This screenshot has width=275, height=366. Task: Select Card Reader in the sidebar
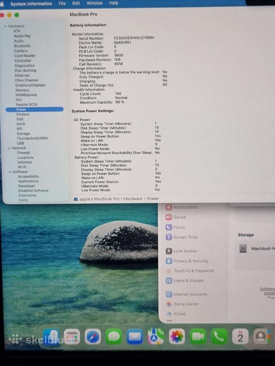point(25,56)
